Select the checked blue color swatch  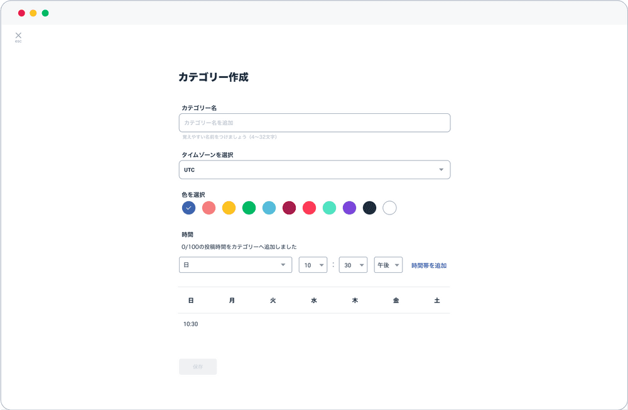(188, 208)
